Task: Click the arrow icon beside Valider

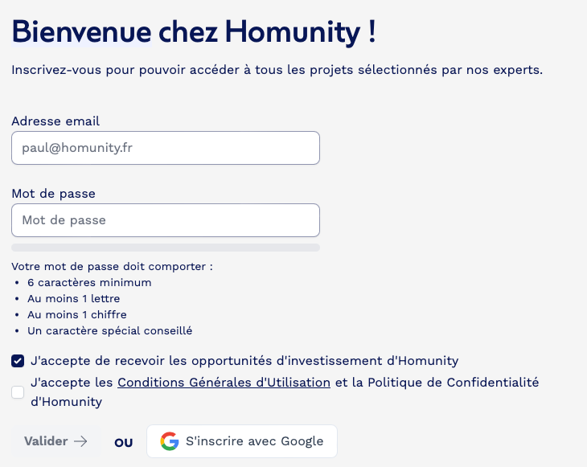Action: pyautogui.click(x=80, y=441)
